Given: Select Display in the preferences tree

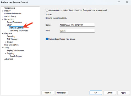Looking at the screenshot, I should (7, 11).
